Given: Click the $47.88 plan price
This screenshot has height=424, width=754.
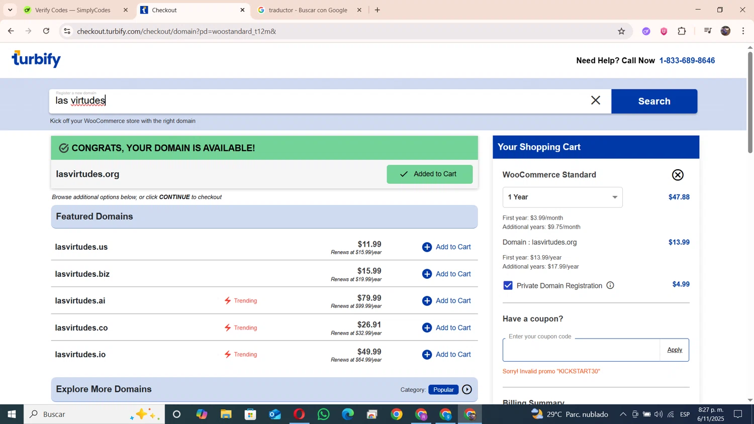Looking at the screenshot, I should pos(679,197).
